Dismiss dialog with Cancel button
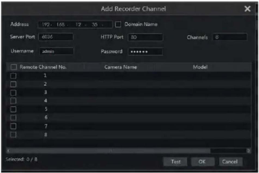 231,162
